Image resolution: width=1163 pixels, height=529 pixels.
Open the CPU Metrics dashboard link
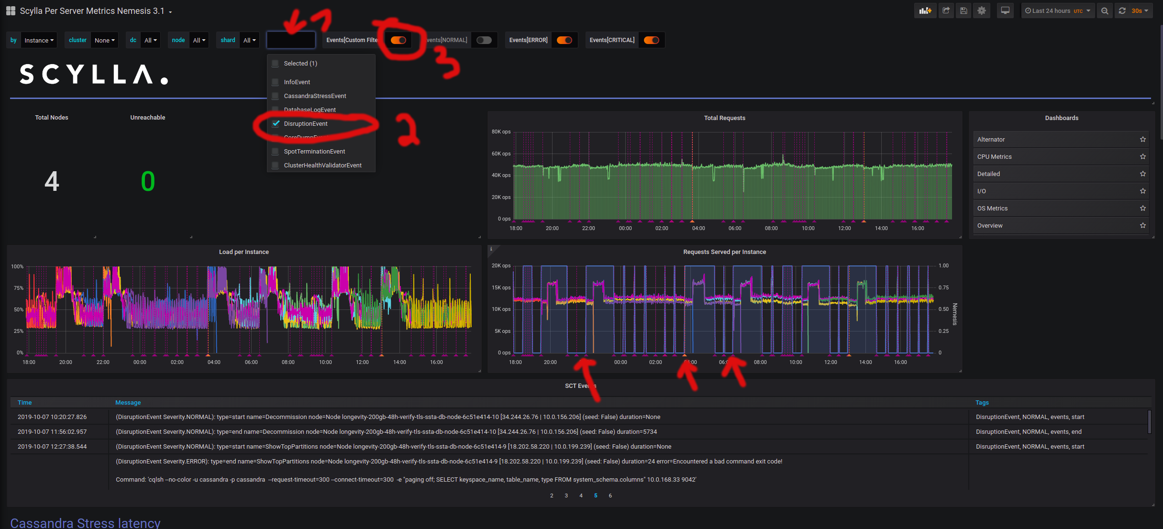pyautogui.click(x=995, y=156)
